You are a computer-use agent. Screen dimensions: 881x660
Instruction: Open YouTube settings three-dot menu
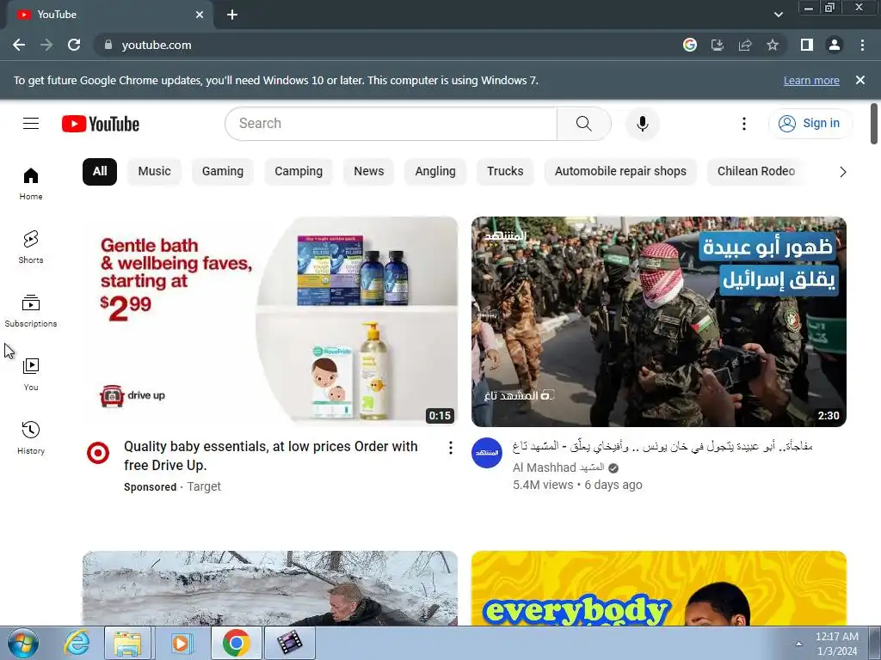[x=744, y=124]
